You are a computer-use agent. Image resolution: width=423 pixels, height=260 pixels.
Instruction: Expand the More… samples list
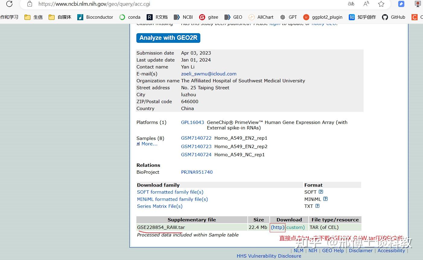point(147,144)
